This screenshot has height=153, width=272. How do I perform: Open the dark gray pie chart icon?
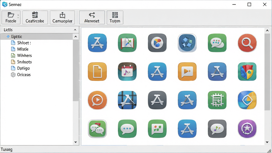coord(157,43)
